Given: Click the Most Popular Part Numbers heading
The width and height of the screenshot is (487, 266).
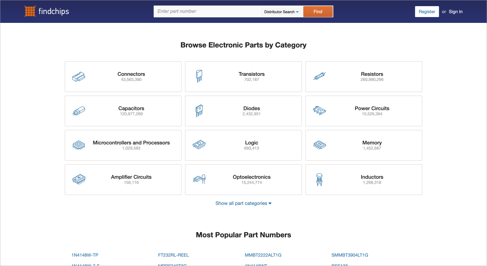Looking at the screenshot, I should coord(243,235).
